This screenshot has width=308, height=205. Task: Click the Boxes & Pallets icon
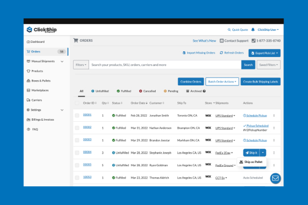pos(29,81)
